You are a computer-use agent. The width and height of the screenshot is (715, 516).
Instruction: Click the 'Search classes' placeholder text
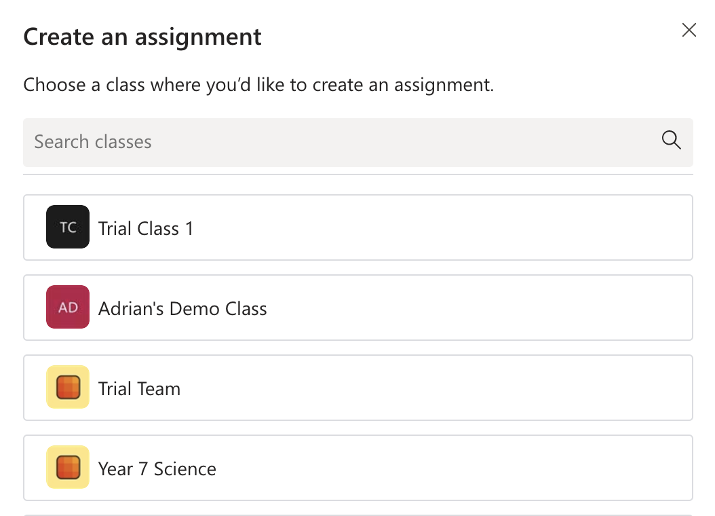pyautogui.click(x=93, y=142)
